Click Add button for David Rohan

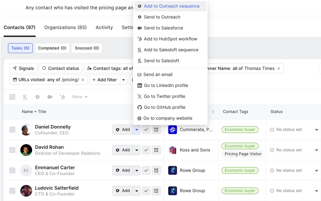(123, 150)
